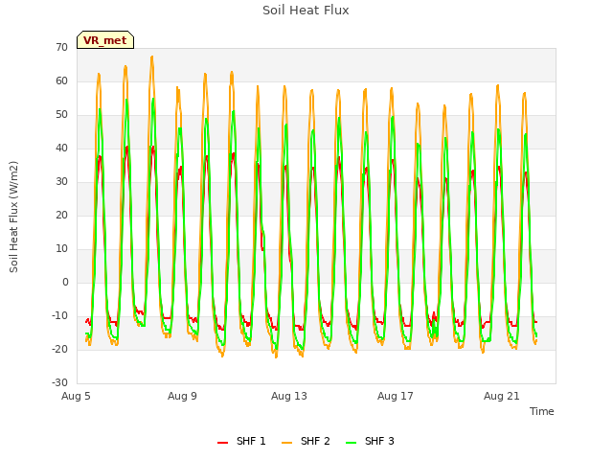
Task: Toggle the SHF 3 legend entry
Action: (x=370, y=441)
